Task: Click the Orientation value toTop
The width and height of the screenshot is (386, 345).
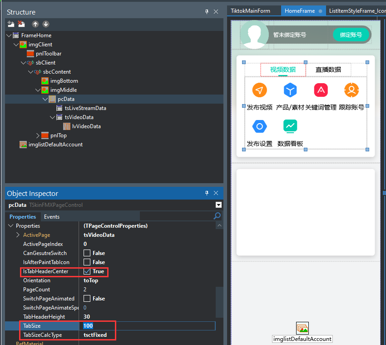Action: 91,280
